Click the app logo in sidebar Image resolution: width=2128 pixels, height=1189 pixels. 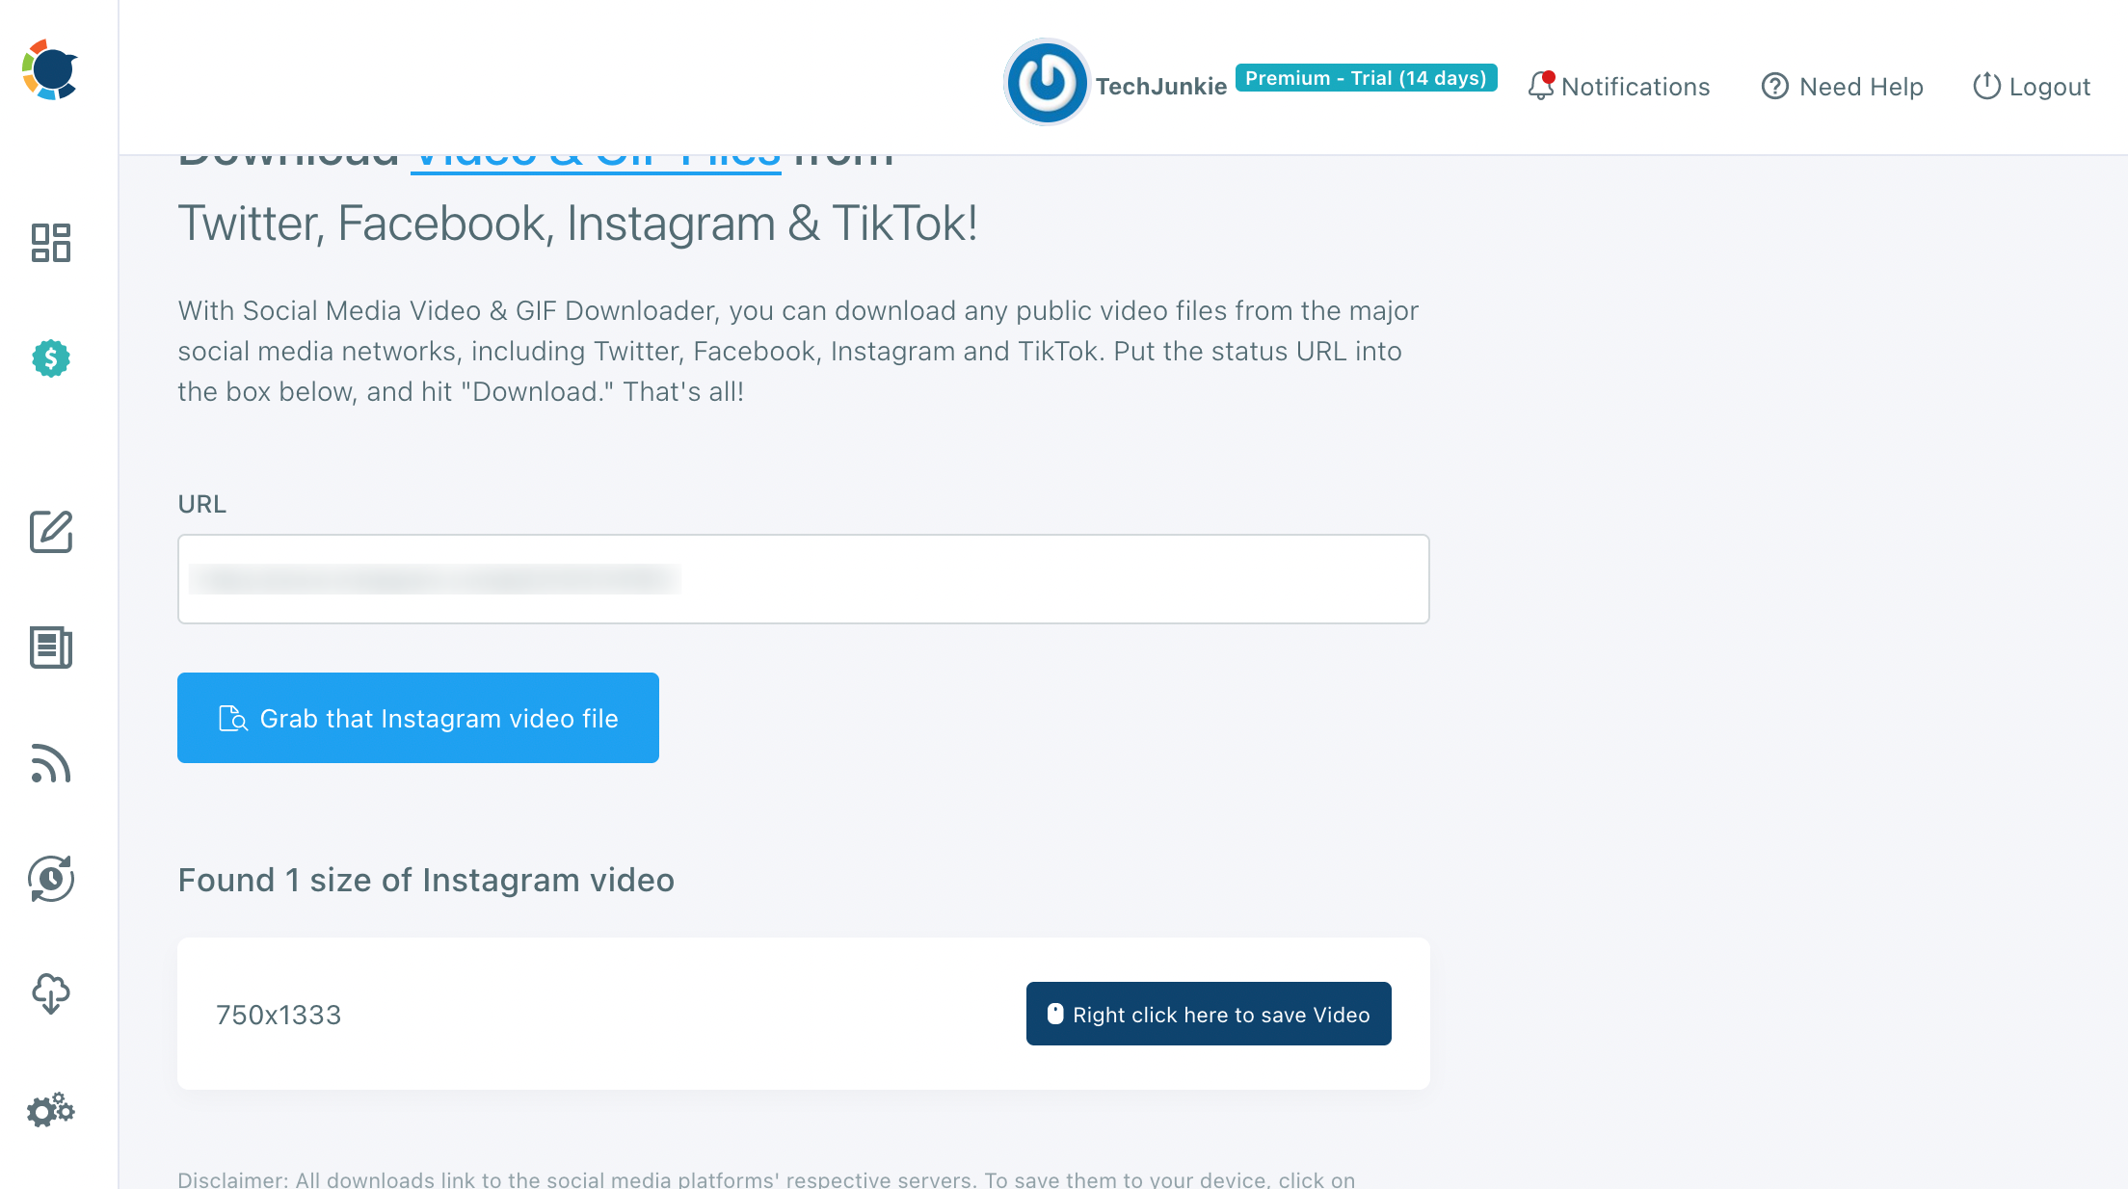click(x=50, y=69)
